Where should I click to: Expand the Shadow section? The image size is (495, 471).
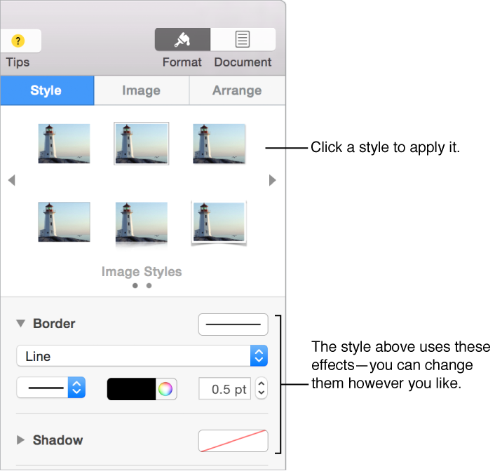coord(20,440)
